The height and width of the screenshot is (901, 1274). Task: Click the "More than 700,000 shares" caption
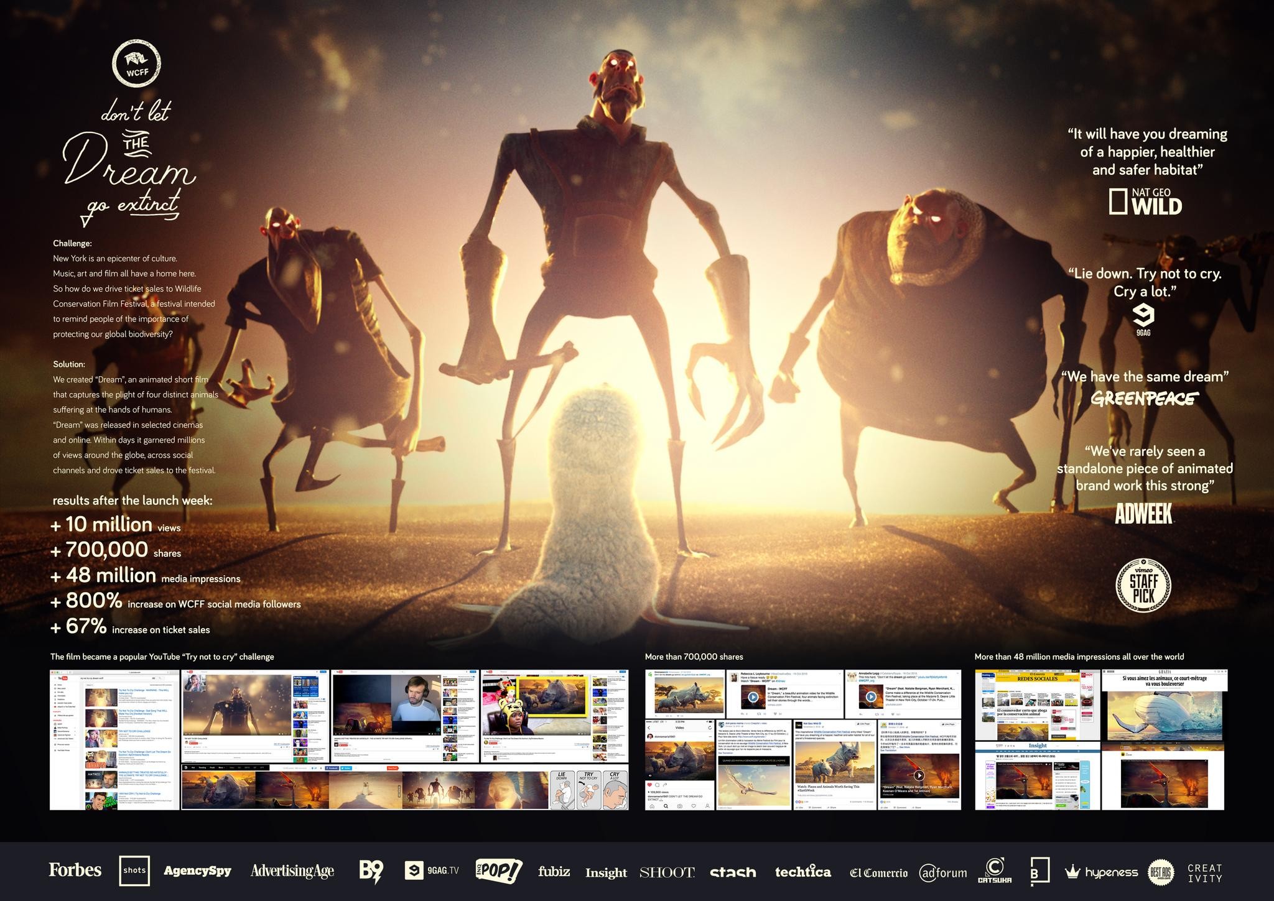pyautogui.click(x=694, y=657)
